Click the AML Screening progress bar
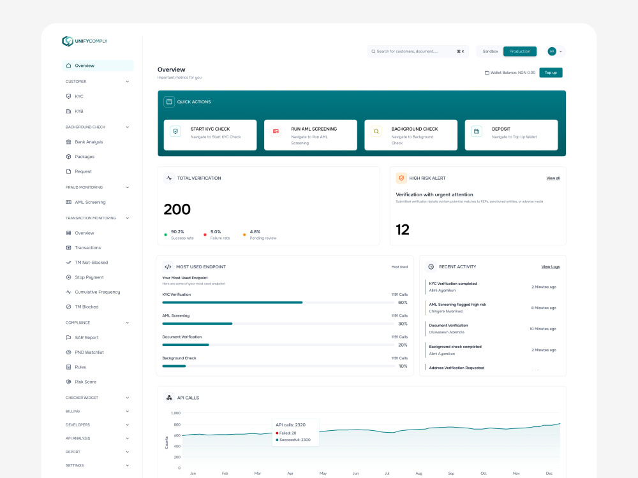 coord(278,324)
